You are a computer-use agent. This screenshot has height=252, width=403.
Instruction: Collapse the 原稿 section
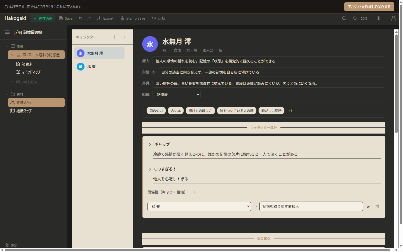pyautogui.click(x=7, y=46)
